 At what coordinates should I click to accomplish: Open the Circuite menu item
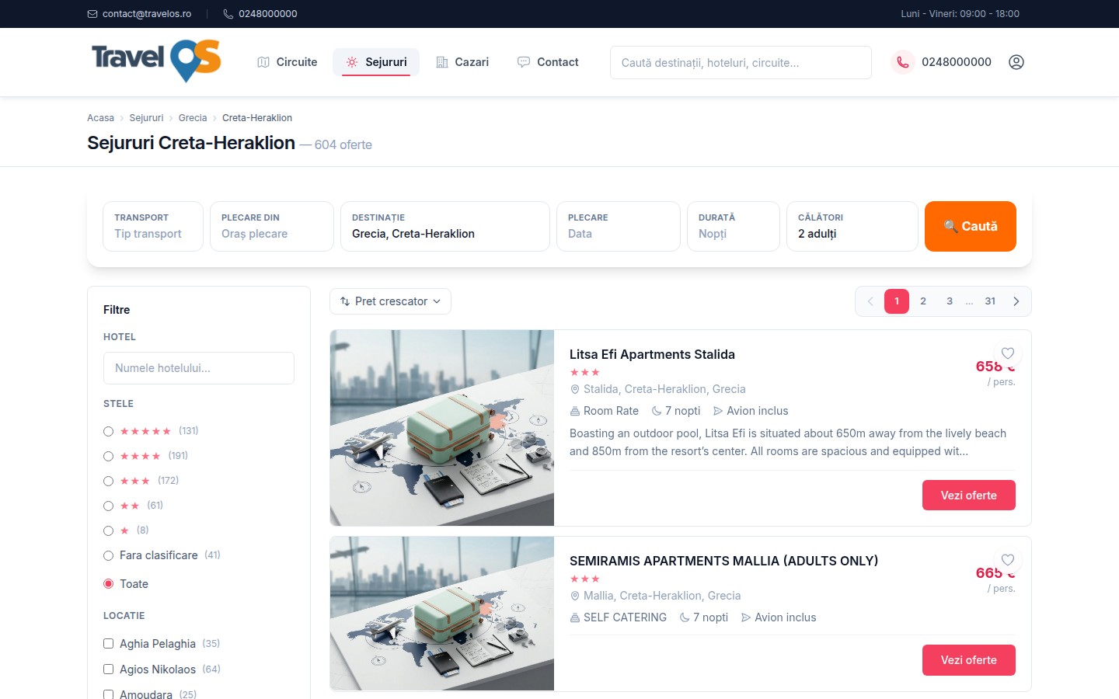(288, 62)
